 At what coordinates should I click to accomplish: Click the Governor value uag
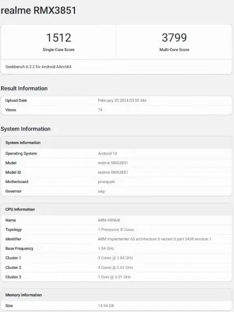(x=101, y=191)
